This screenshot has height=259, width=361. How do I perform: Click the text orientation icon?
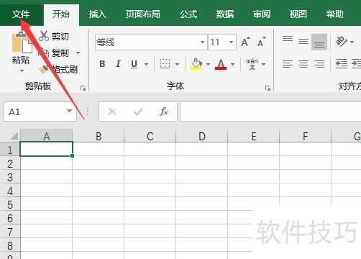click(x=342, y=42)
